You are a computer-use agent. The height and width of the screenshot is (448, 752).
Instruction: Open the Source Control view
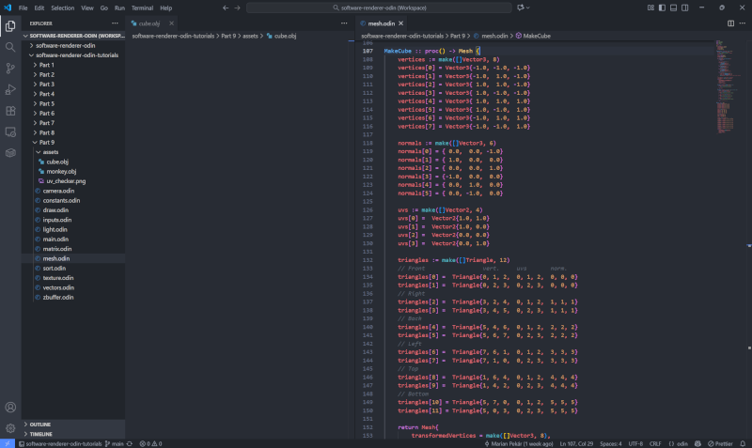click(10, 68)
